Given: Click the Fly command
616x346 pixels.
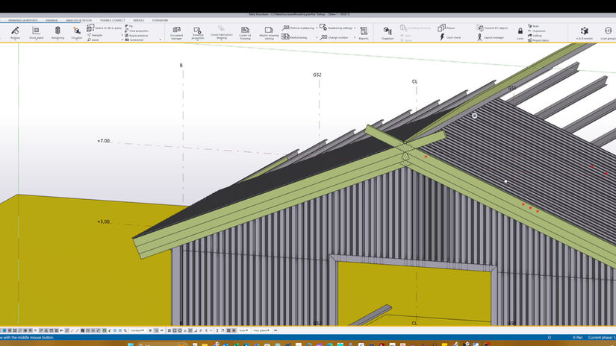Looking at the screenshot, I should pyautogui.click(x=129, y=26).
